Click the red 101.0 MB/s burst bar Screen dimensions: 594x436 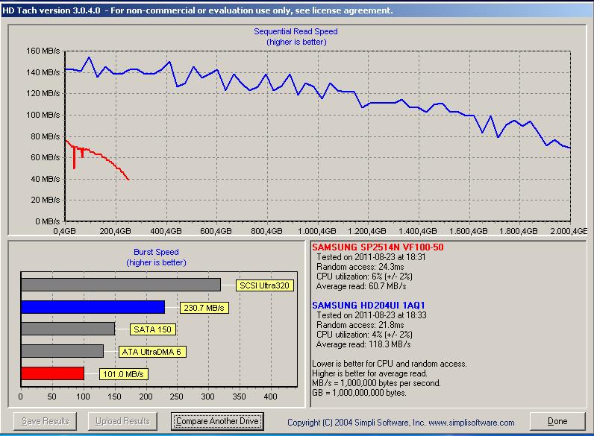(52, 373)
